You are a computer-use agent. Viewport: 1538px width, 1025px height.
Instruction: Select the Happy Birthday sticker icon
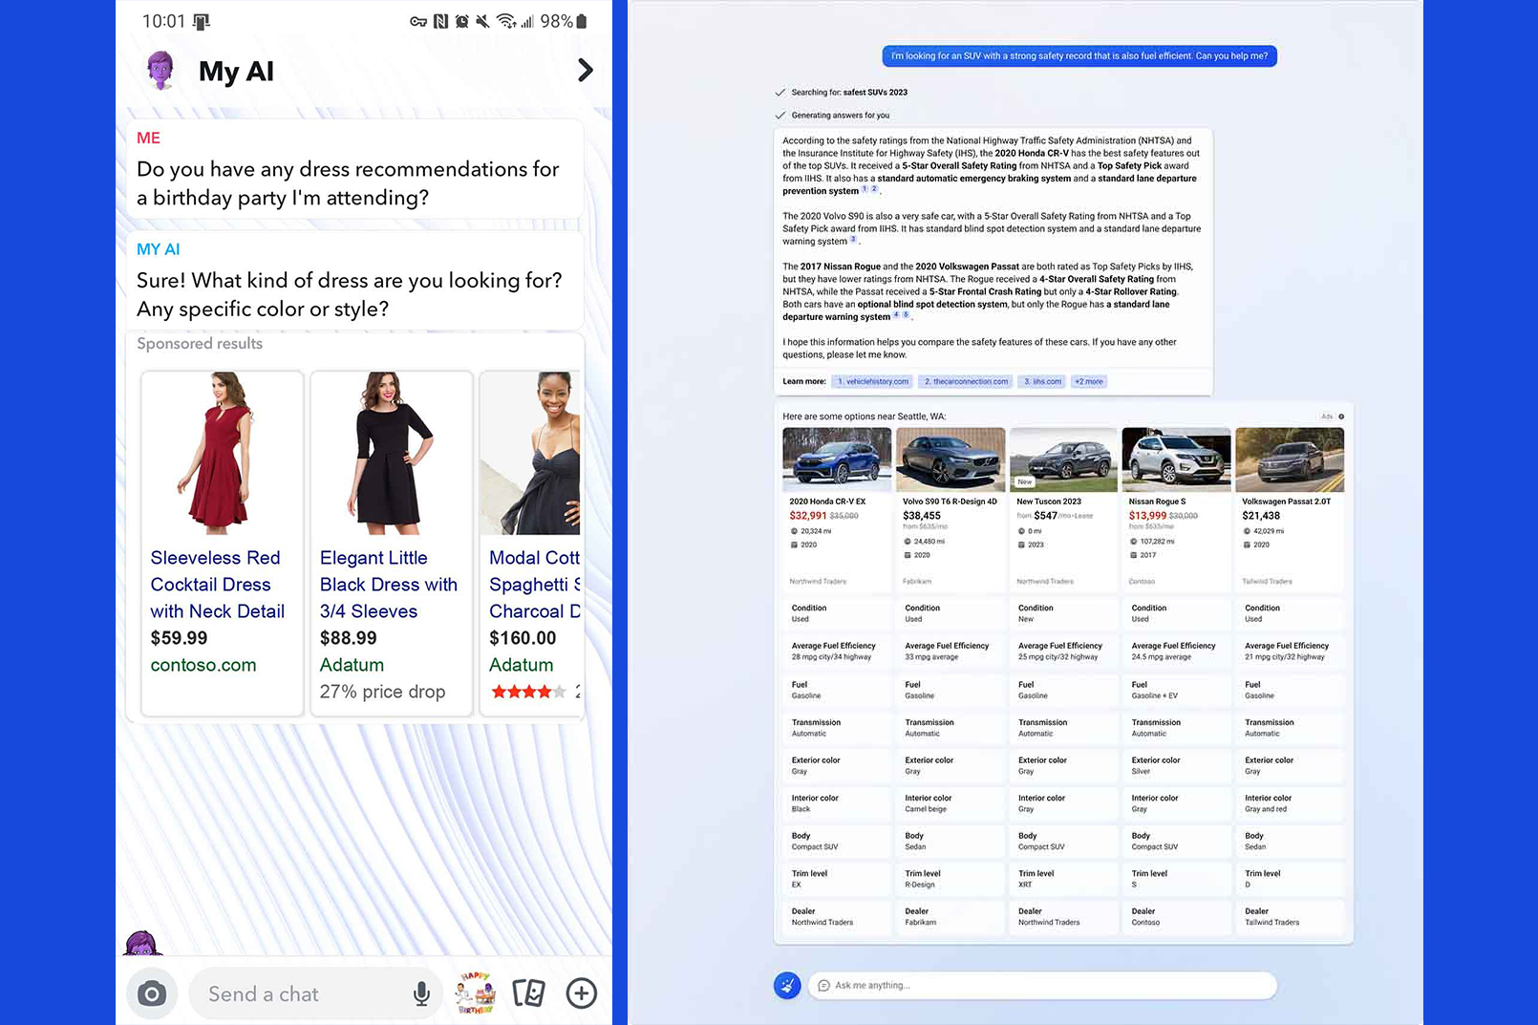tap(475, 993)
